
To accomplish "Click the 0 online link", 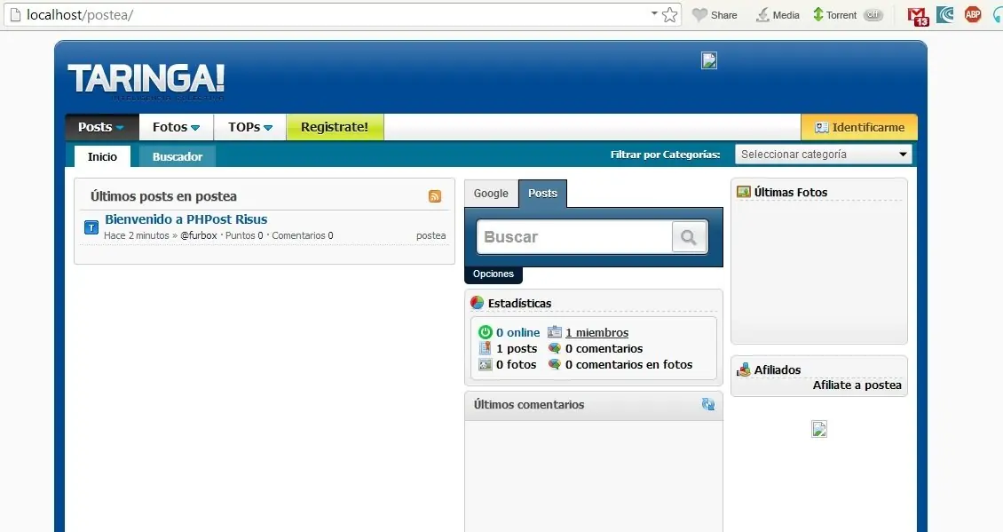I will [x=518, y=332].
